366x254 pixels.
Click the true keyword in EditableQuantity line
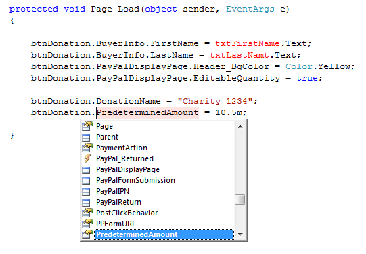[307, 78]
